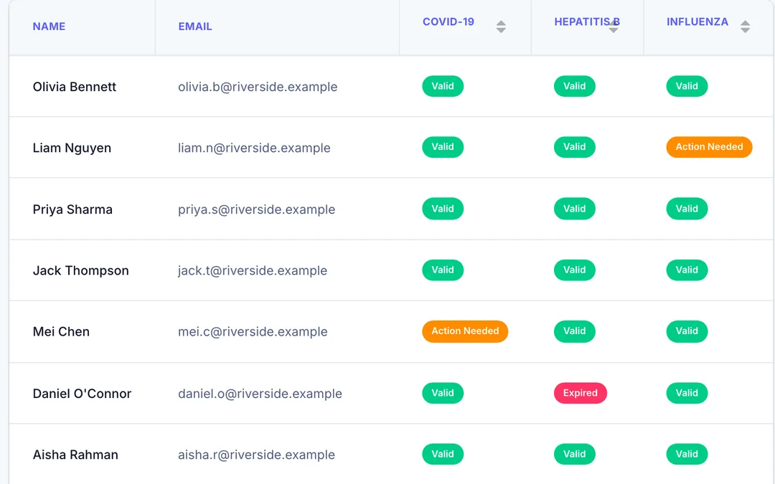Click mei.c@riverside.example email
The image size is (775, 484).
click(253, 332)
